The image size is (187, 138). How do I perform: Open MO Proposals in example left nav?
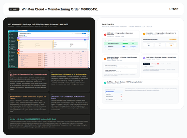point(114,99)
